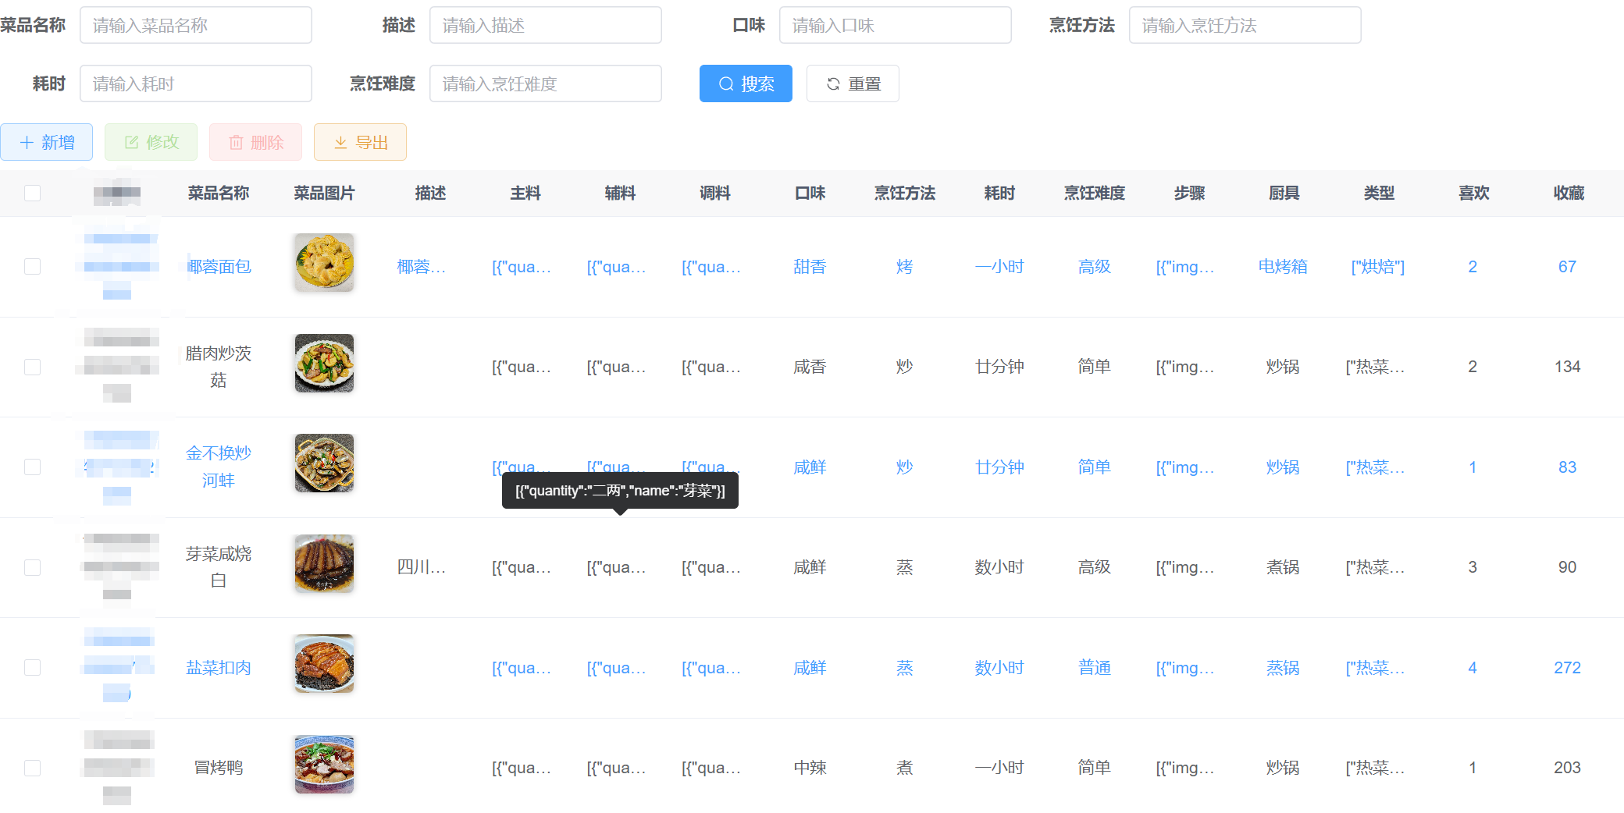The width and height of the screenshot is (1624, 813).
Task: Click the 椰蓉面包 dish name
Action: click(219, 267)
